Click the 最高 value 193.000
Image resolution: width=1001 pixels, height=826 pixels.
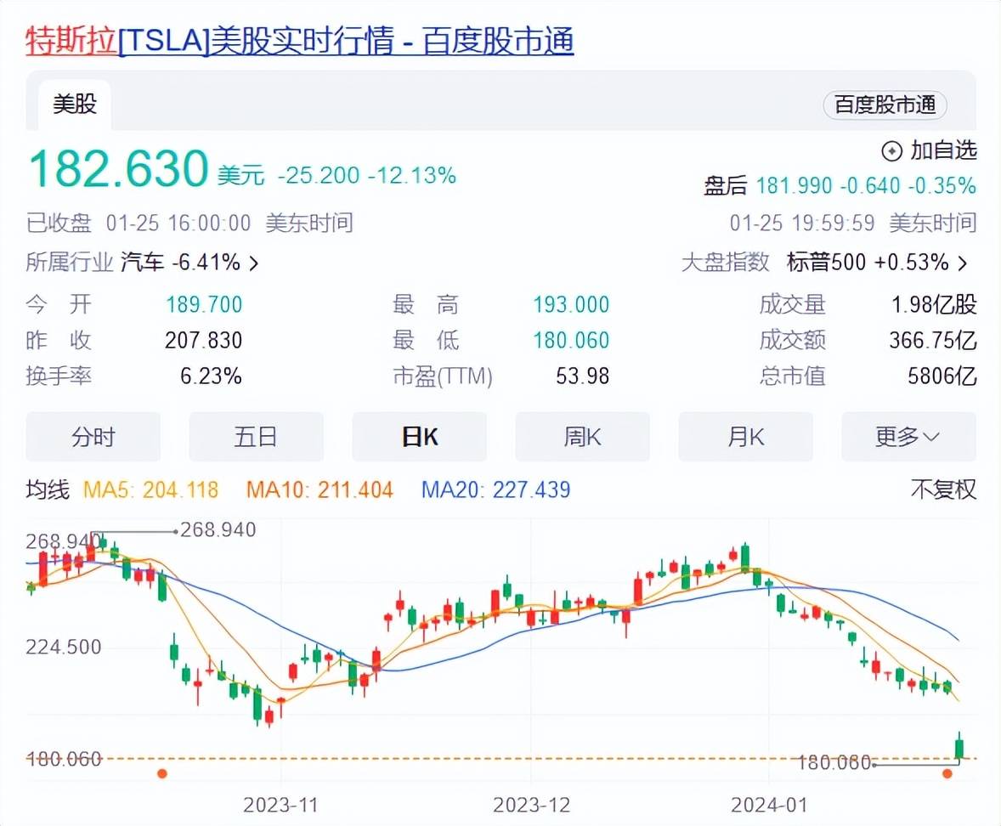571,305
